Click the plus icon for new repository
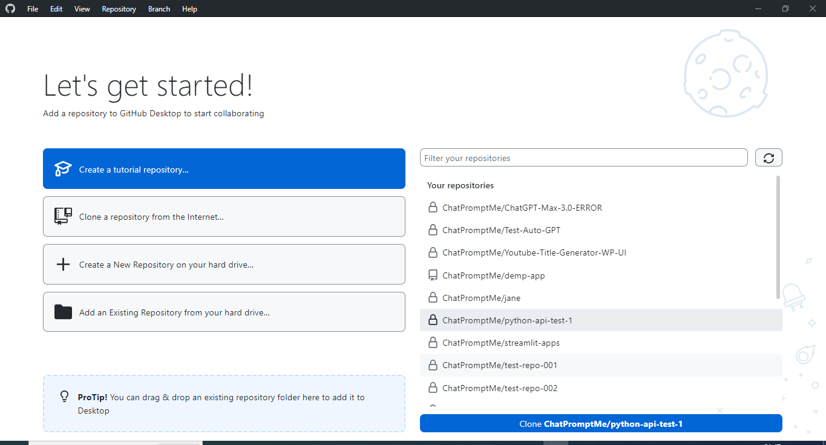826x445 pixels. pos(63,264)
